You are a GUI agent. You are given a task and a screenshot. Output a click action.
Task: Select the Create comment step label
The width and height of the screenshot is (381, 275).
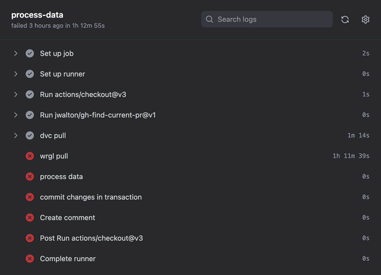68,218
